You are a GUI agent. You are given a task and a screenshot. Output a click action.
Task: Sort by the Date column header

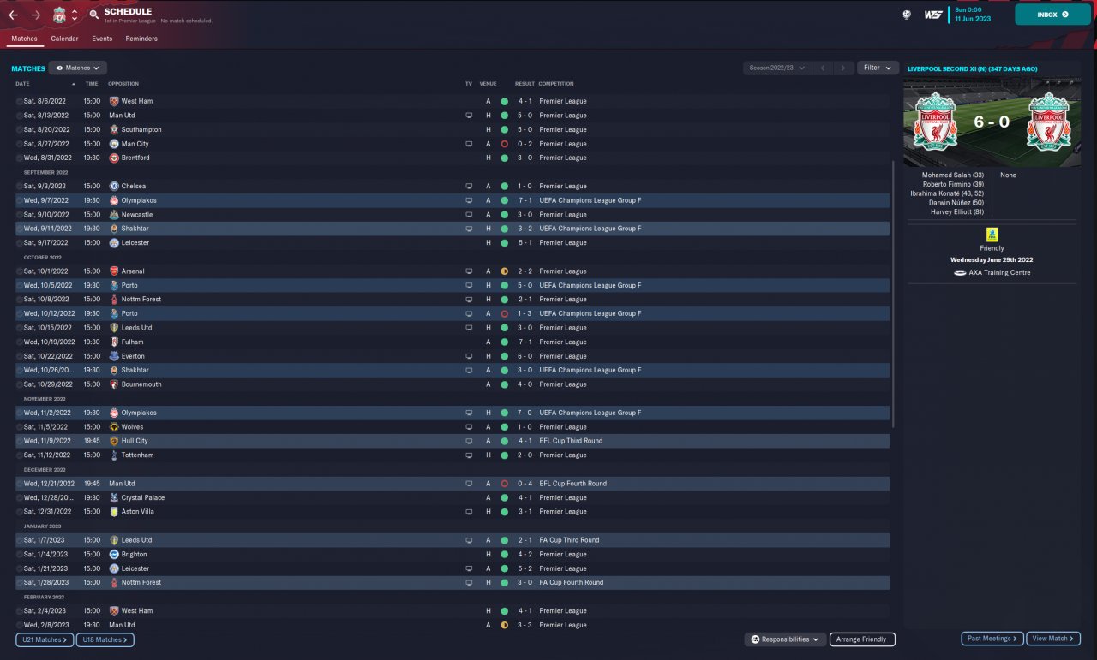tap(22, 84)
